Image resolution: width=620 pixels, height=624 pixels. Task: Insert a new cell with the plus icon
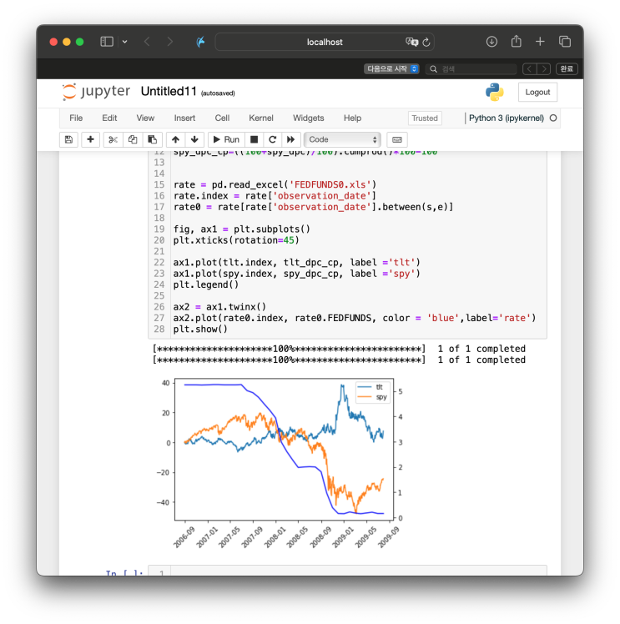(90, 139)
